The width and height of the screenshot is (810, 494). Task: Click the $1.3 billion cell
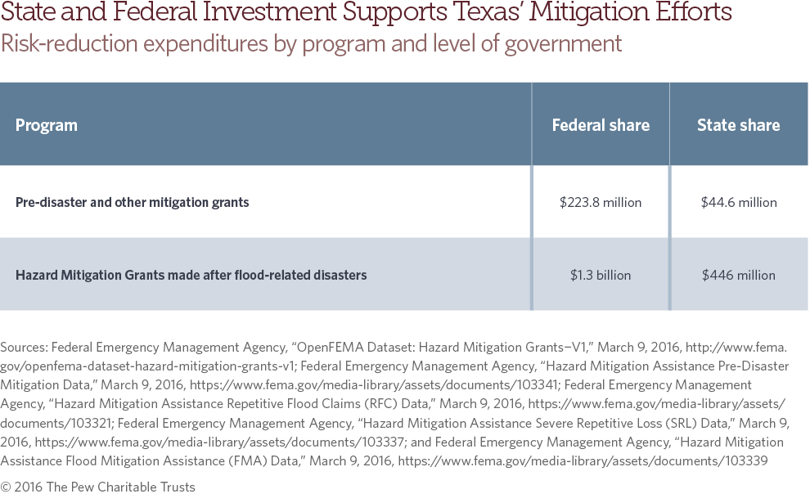pos(601,275)
